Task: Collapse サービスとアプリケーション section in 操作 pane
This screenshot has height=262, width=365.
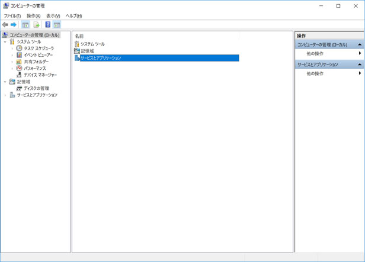Action: pos(360,64)
